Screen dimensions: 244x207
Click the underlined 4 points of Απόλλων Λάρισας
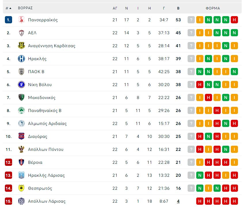178,201
